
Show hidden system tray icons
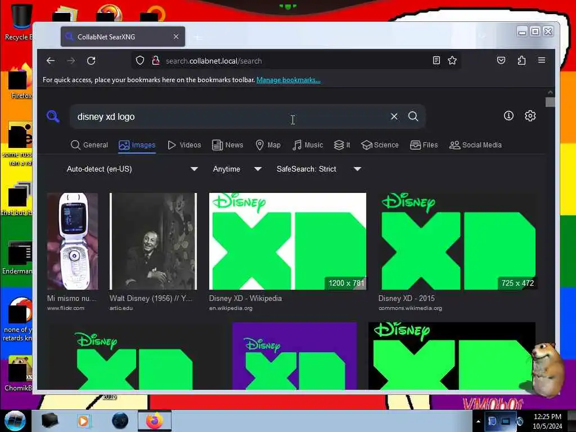pyautogui.click(x=478, y=421)
